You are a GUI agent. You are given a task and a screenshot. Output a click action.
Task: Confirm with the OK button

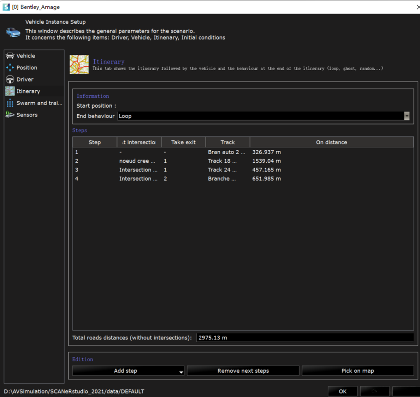coord(342,391)
